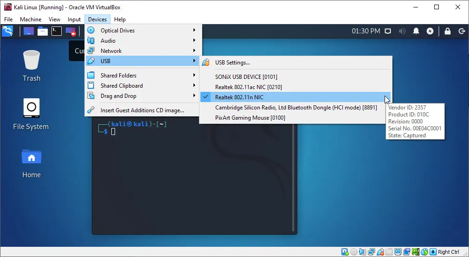Click green CPU virtualization status icon
The image size is (469, 257).
[x=416, y=251]
